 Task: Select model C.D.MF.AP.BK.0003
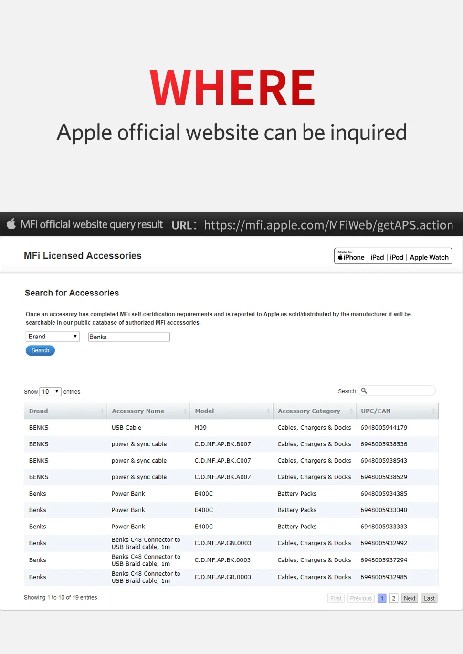coord(223,560)
